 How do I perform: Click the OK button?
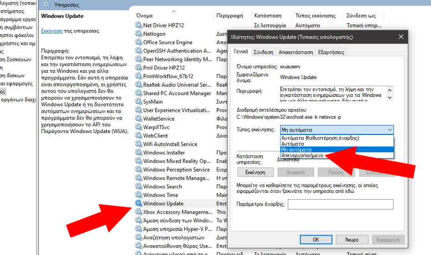(x=316, y=240)
